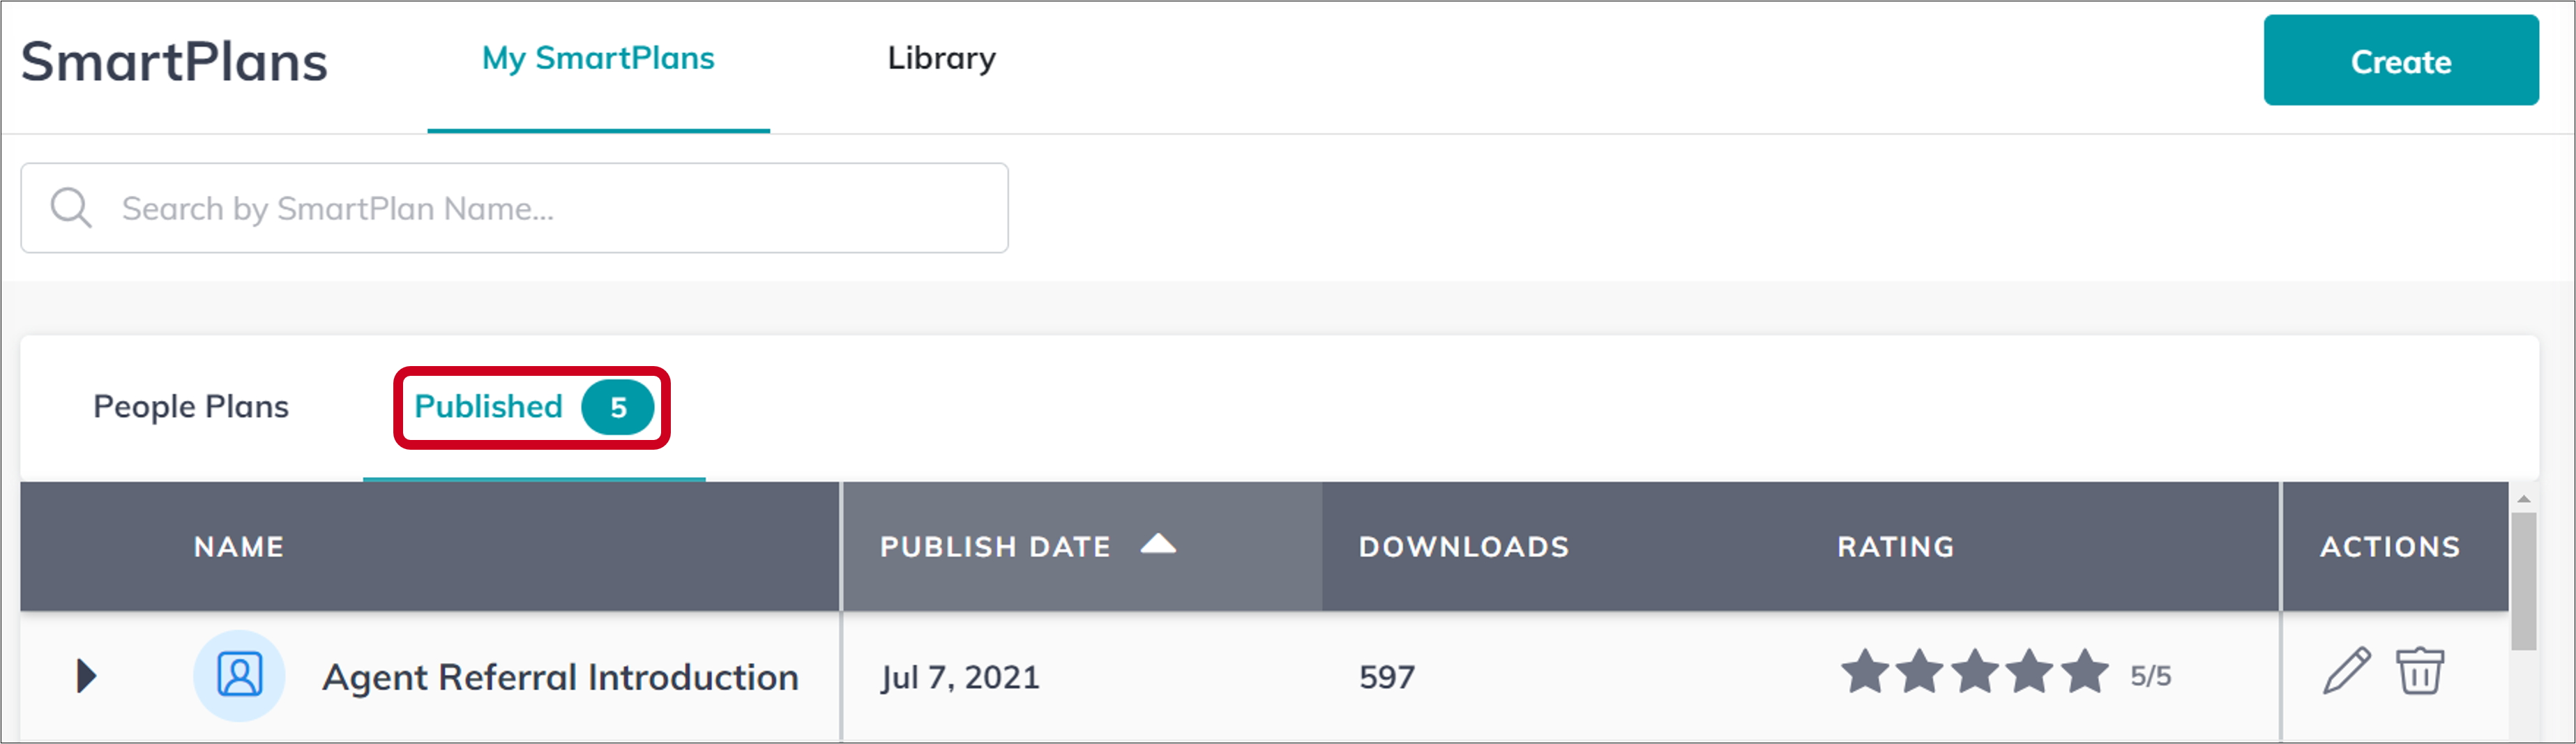Viewport: 2576px width, 744px height.
Task: Click the Agent Referral person plan icon
Action: point(239,676)
